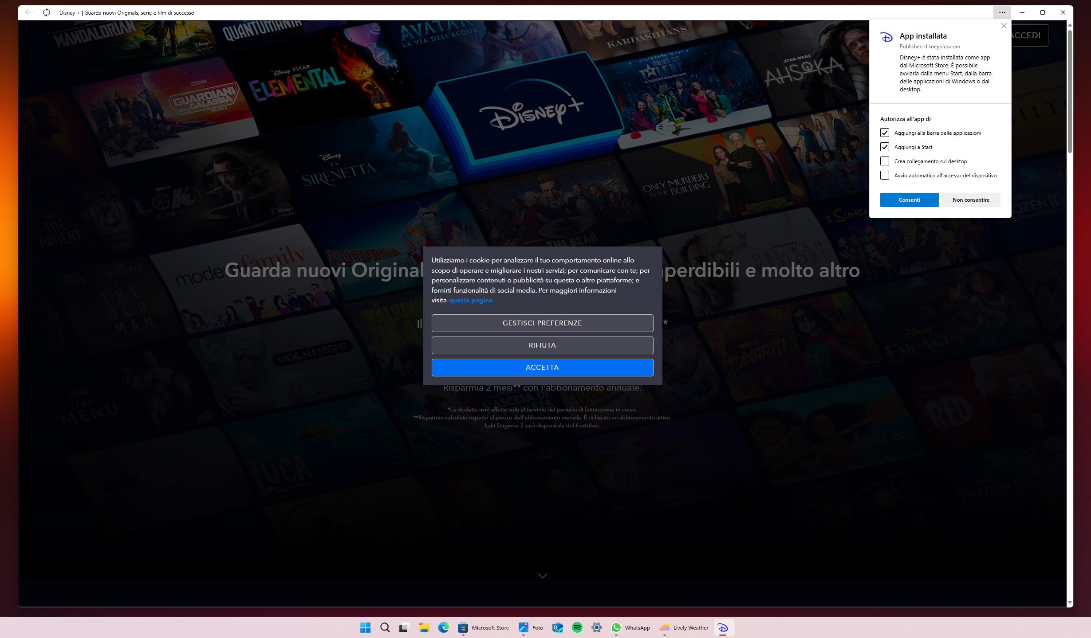Open Windows Search from the taskbar
1091x638 pixels.
pos(384,627)
